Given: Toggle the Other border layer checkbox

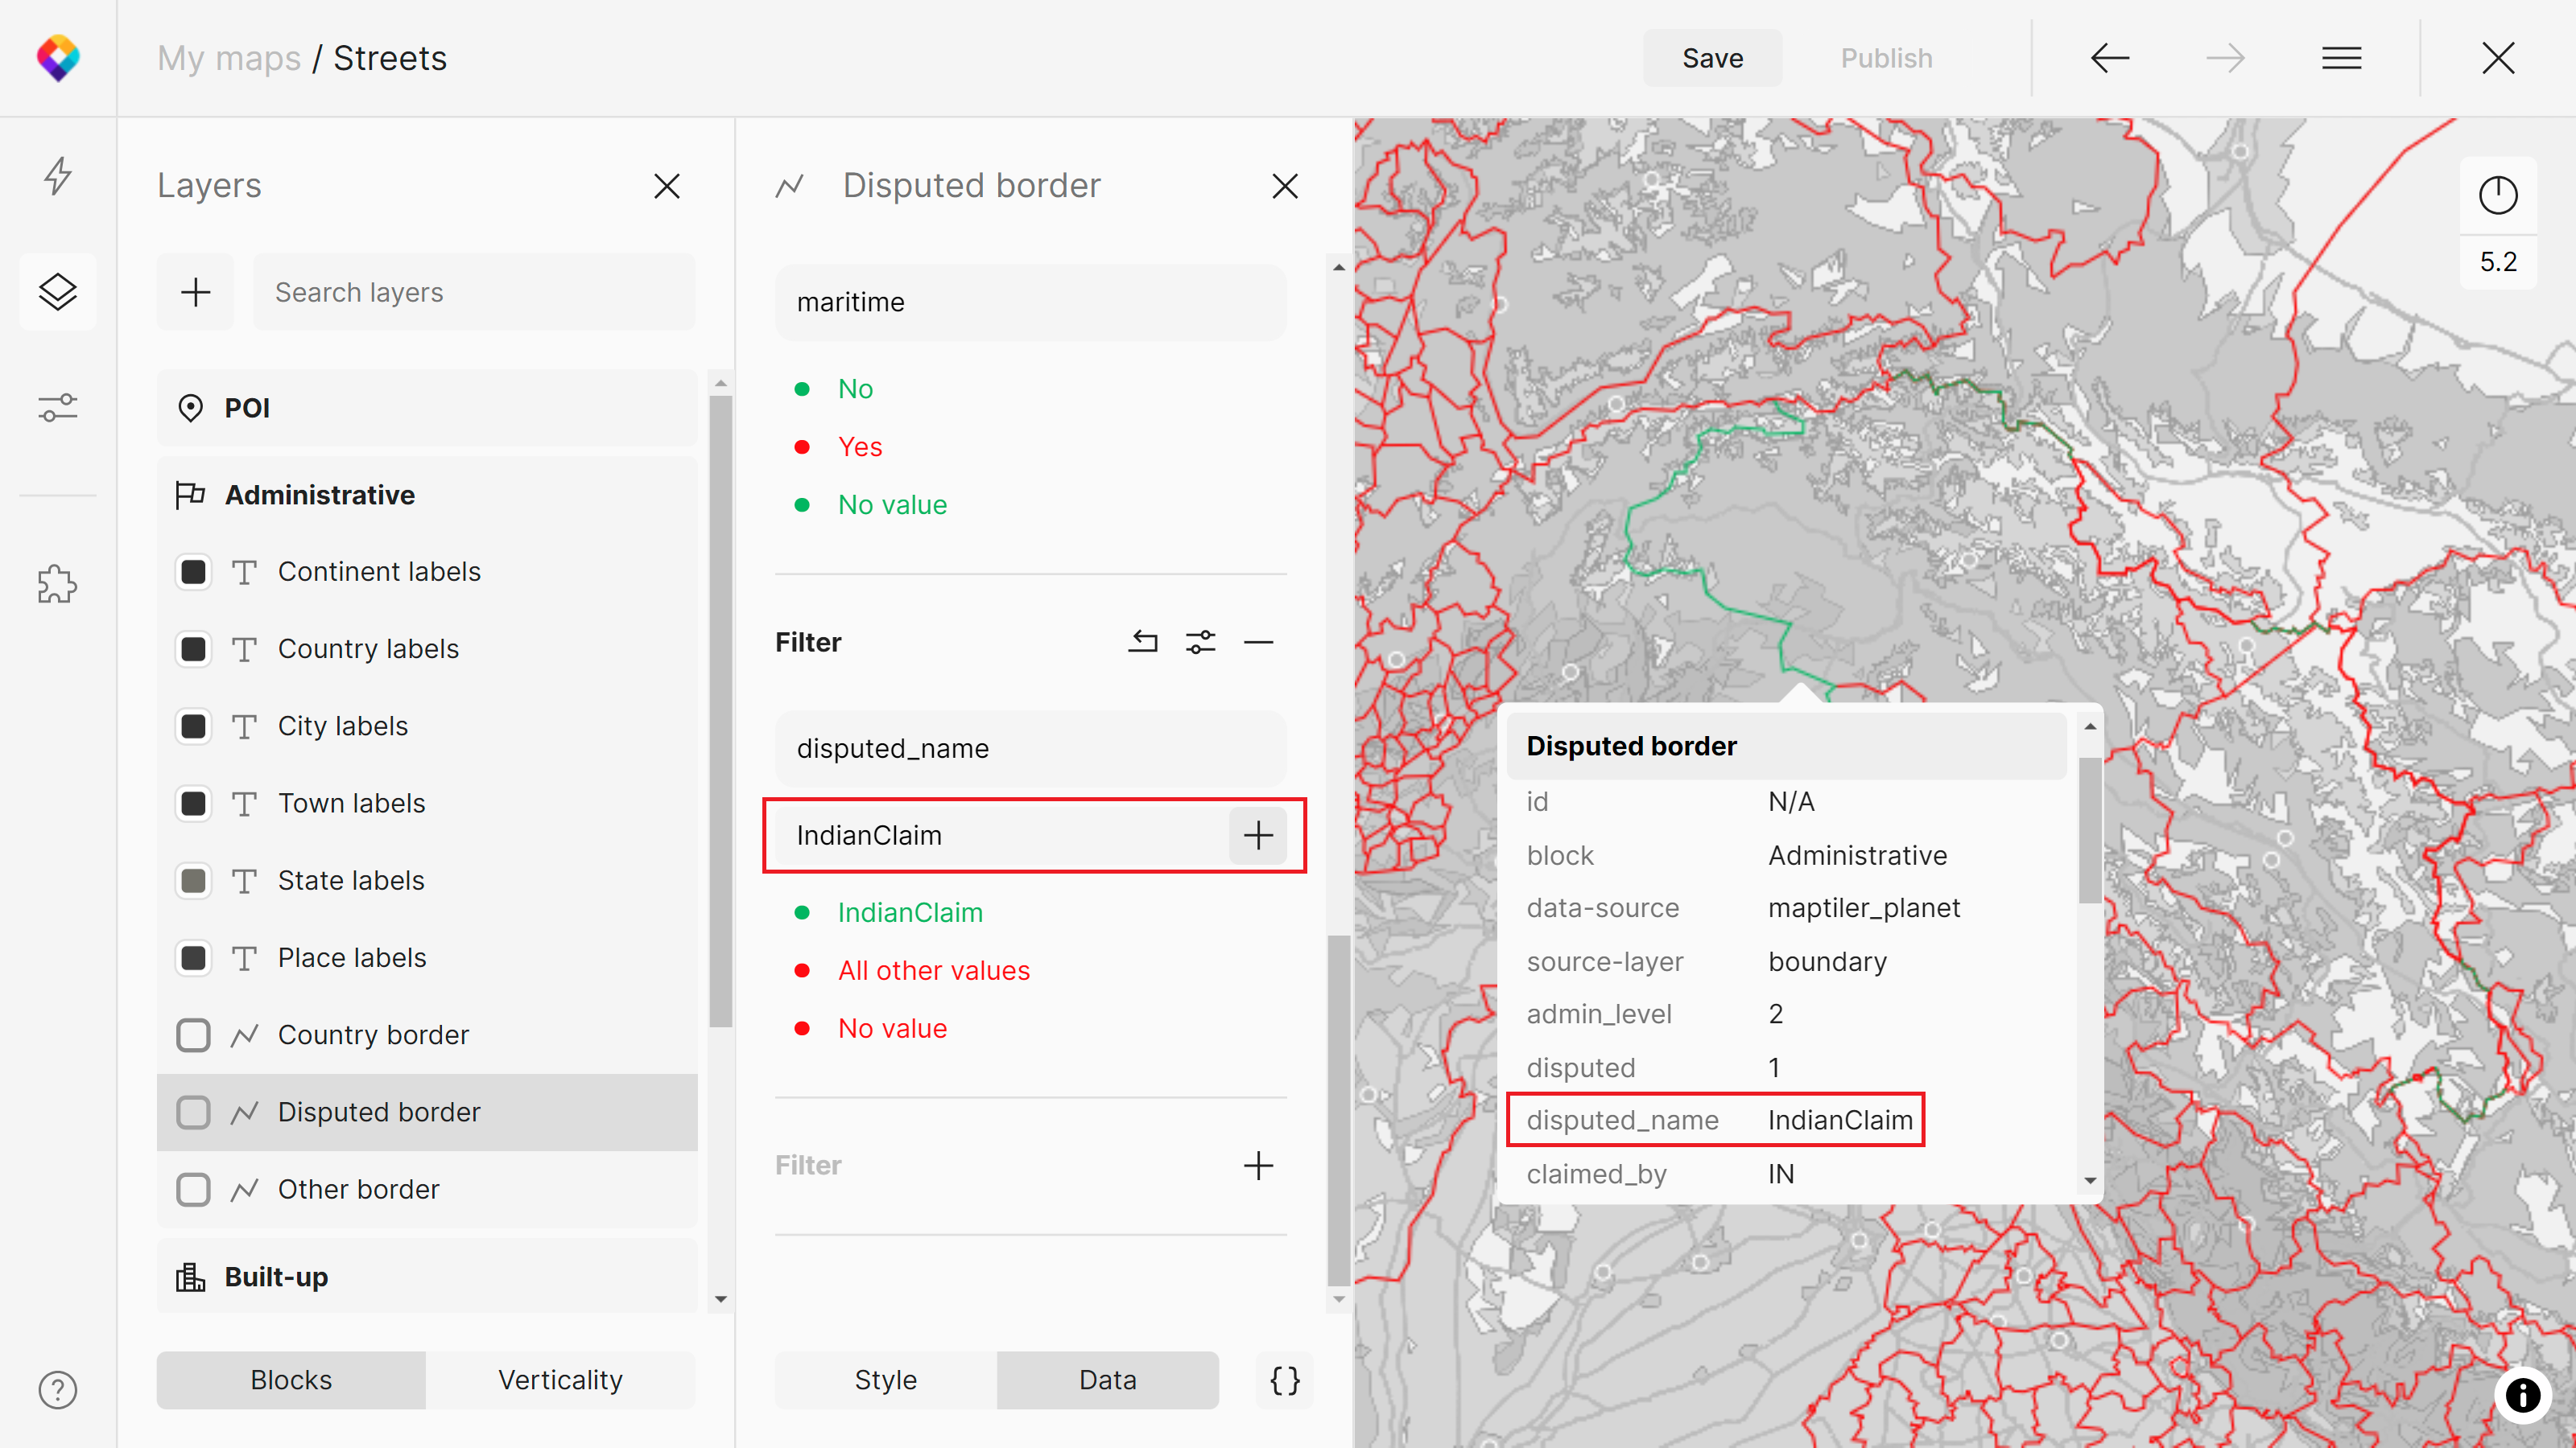Looking at the screenshot, I should [x=193, y=1189].
